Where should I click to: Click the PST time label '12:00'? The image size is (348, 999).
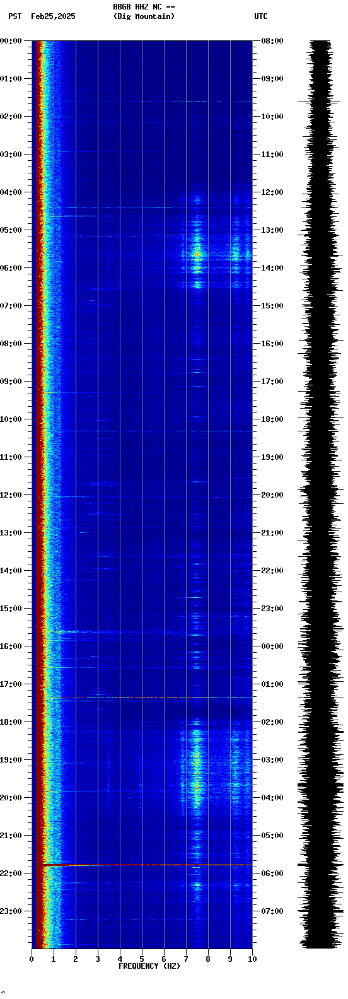pyautogui.click(x=11, y=495)
